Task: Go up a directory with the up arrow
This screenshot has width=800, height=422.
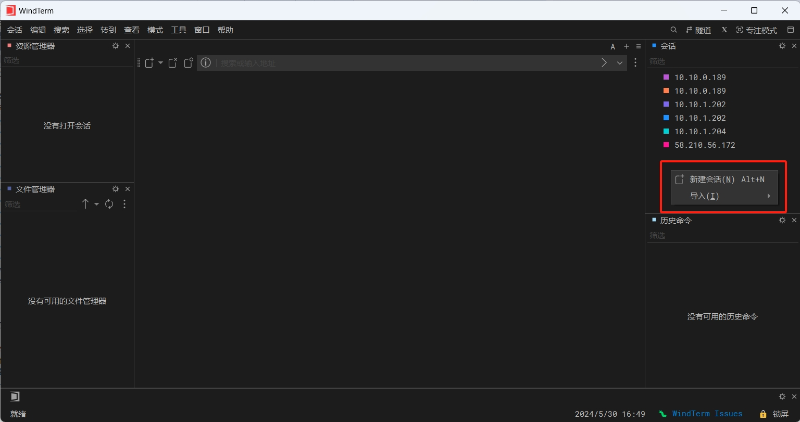Action: (x=85, y=204)
